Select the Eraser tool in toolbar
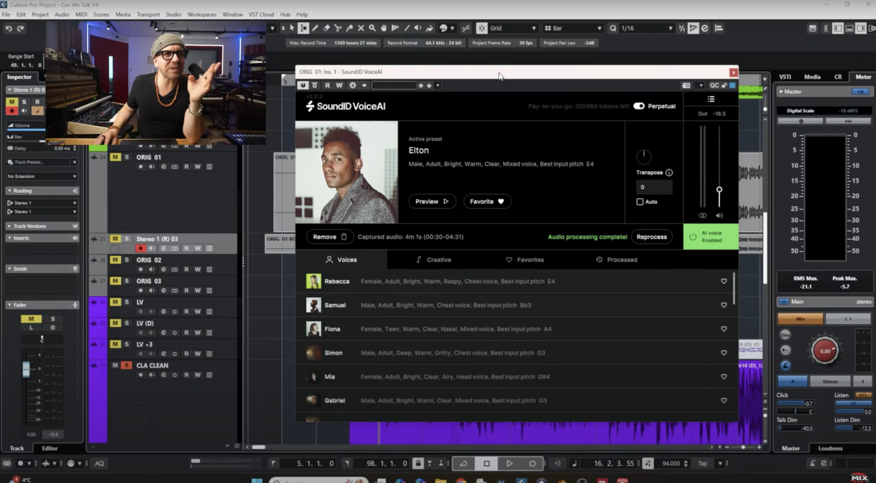The height and width of the screenshot is (483, 876). (x=326, y=28)
